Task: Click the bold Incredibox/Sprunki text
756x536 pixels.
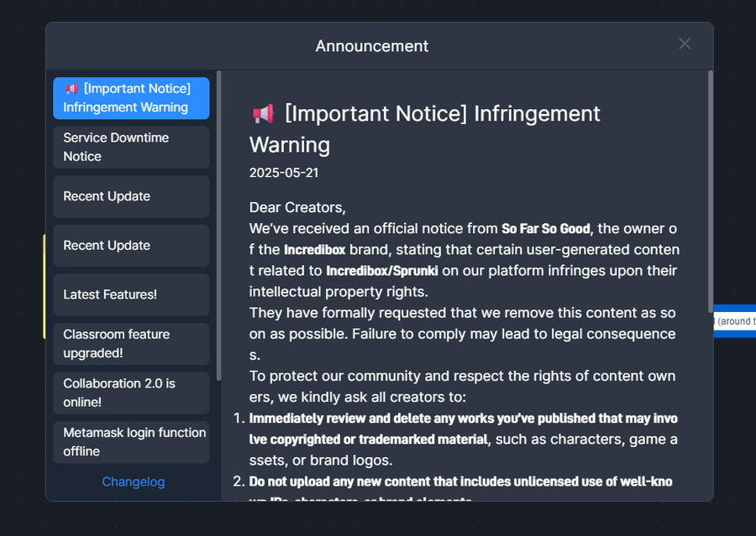Action: click(382, 271)
